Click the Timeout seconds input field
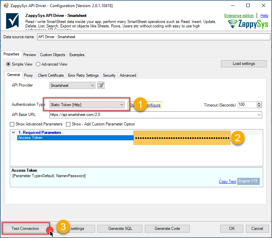Image resolution: width=272 pixels, height=238 pixels. [247, 105]
